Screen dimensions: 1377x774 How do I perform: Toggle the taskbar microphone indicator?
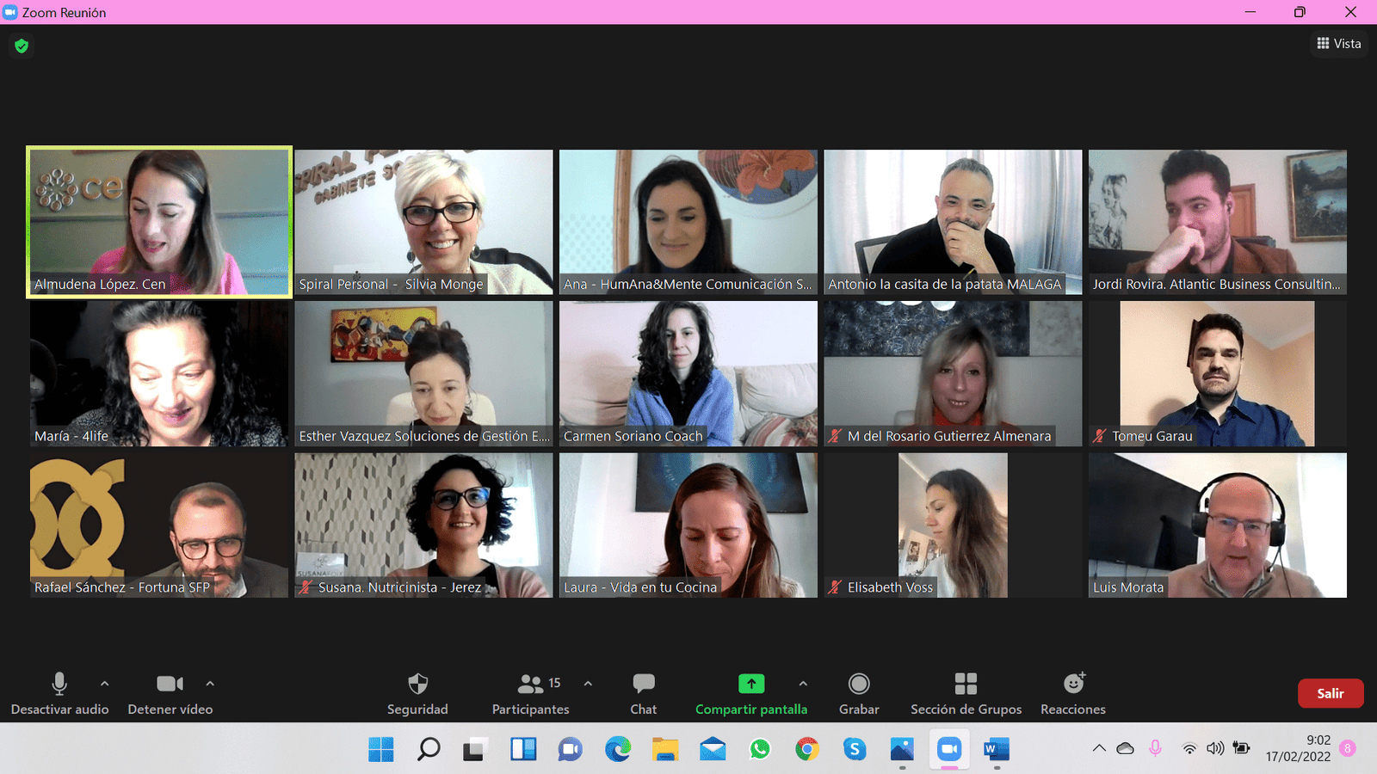(x=1155, y=748)
